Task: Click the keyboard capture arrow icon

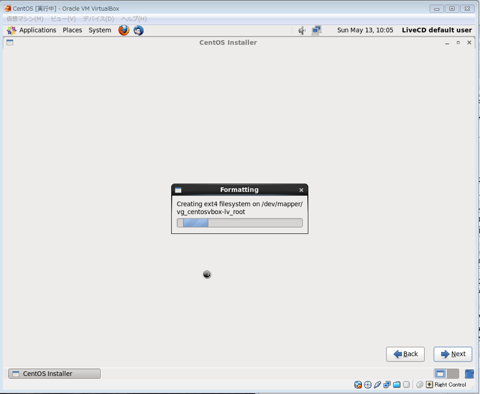Action: coord(430,384)
